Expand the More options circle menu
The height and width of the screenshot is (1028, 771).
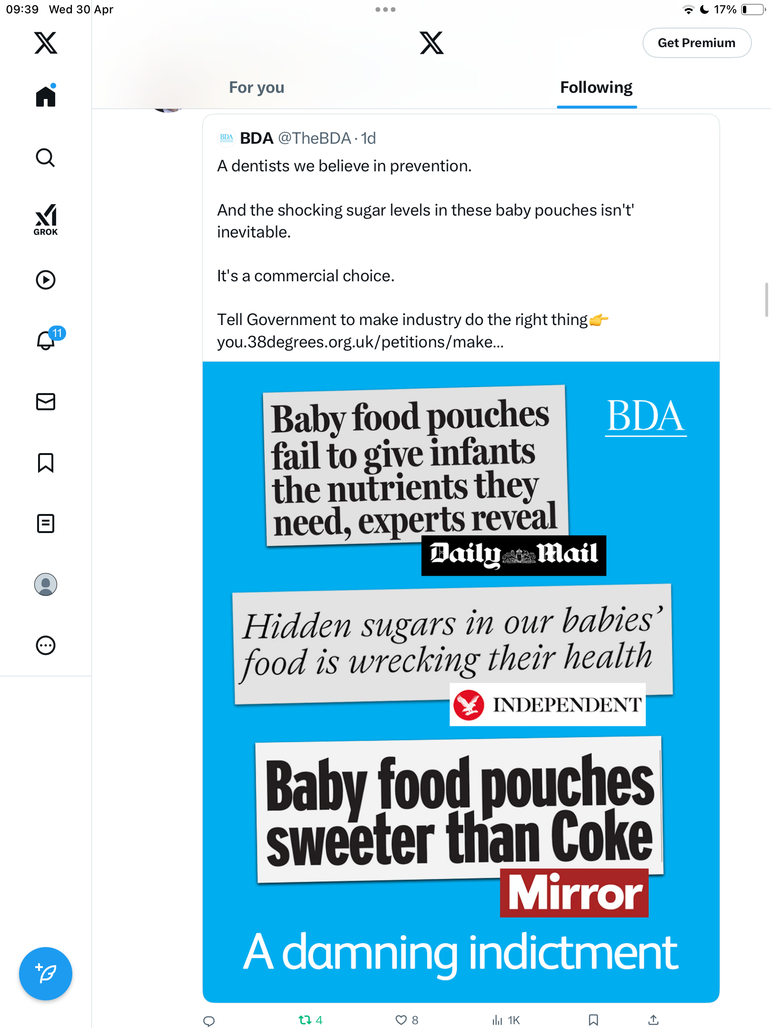pos(46,645)
